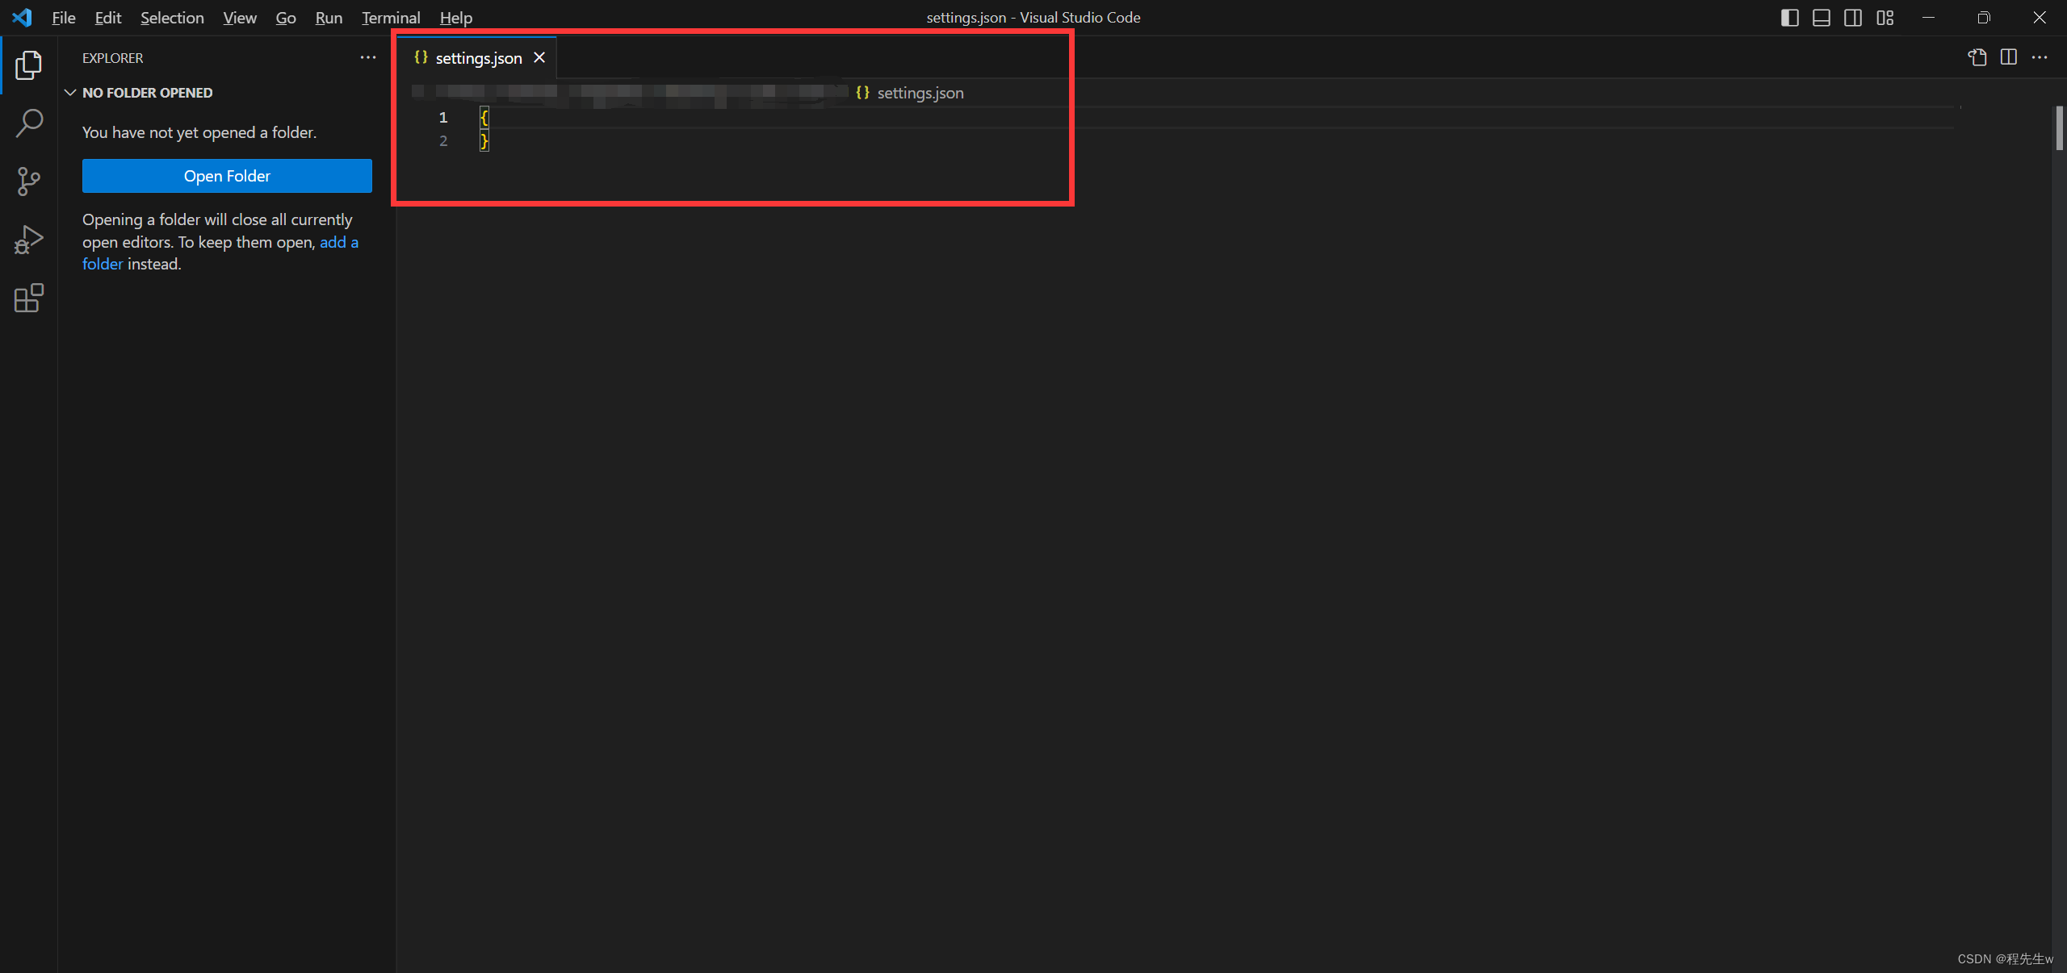Select the Explorer icon in the activity bar

coord(28,65)
